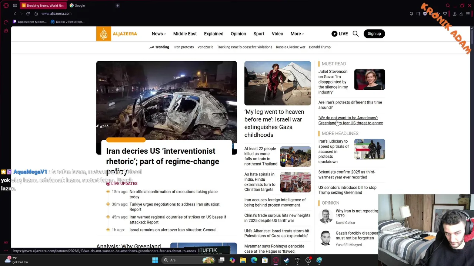
Task: Open the Windows Start button
Action: coord(155,260)
